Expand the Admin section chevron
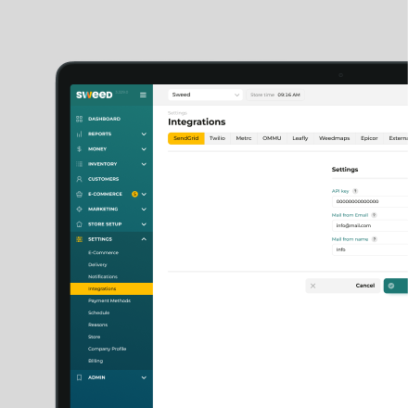The width and height of the screenshot is (408, 408). point(144,377)
